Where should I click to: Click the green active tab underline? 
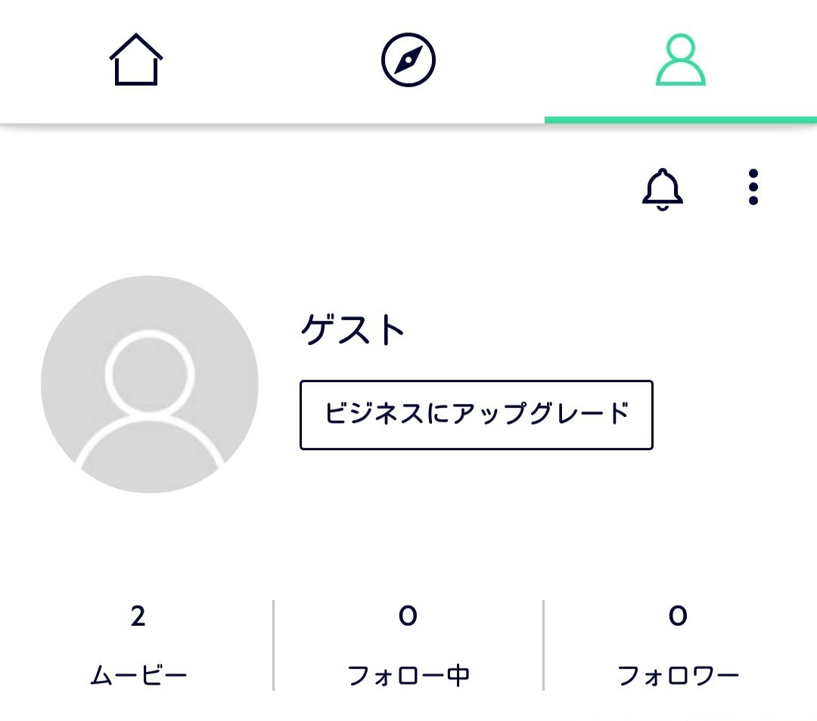(x=680, y=120)
